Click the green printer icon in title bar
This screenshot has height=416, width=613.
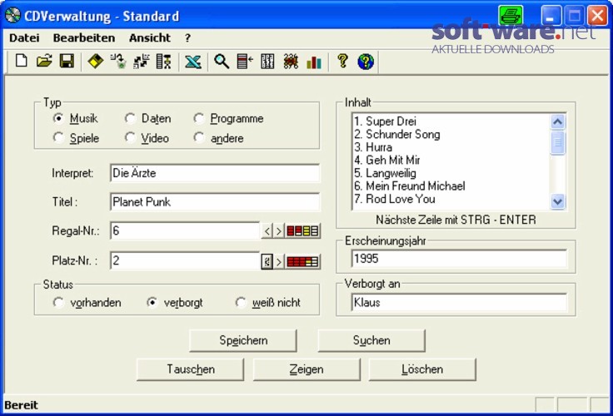click(x=511, y=16)
